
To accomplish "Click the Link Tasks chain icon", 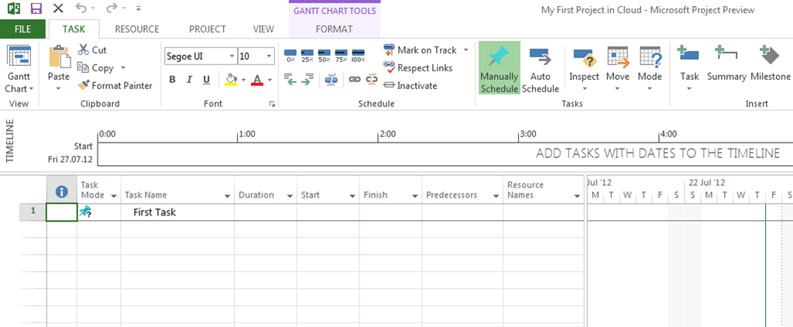I will 354,79.
